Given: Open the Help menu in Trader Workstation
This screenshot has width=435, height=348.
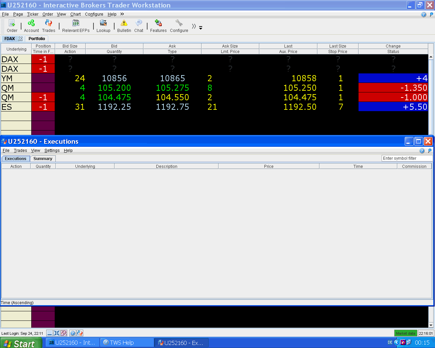Looking at the screenshot, I should click(x=112, y=14).
